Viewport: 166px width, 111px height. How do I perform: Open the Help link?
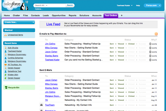point(138,6)
